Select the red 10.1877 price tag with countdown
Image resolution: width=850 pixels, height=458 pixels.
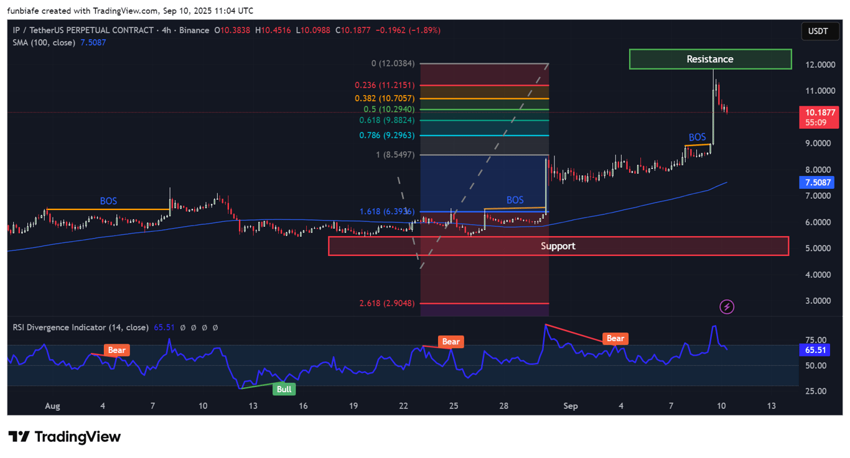818,117
